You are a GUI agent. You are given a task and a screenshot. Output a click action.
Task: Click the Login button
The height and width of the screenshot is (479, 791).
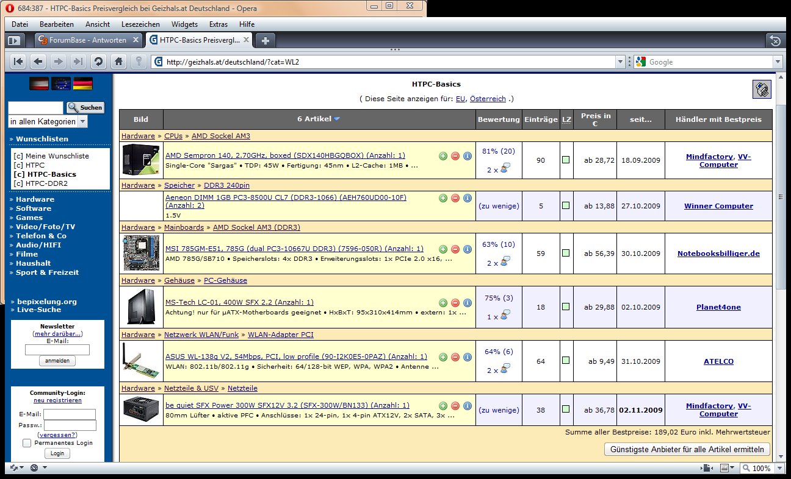pos(57,453)
